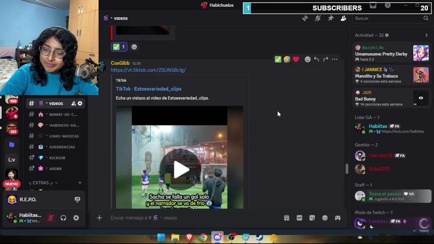Open JAIR Bad Bunny activity card

click(392, 98)
